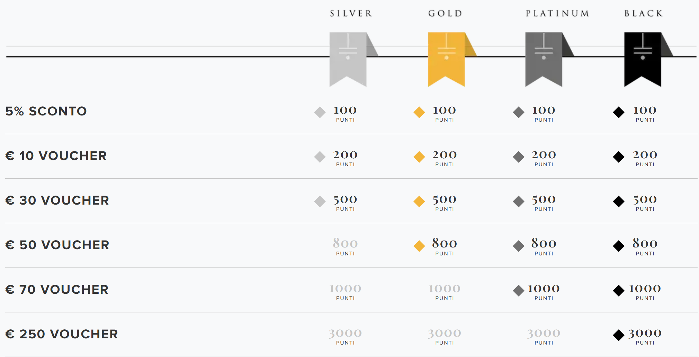Click the Gold tier ribbon badge
The width and height of the screenshot is (699, 357).
pyautogui.click(x=447, y=59)
